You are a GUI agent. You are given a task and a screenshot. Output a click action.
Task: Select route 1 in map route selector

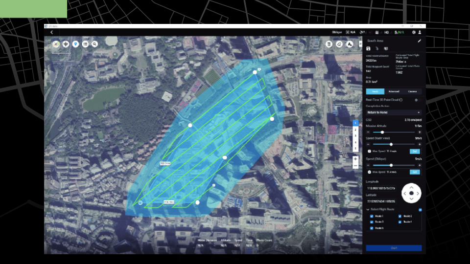click(x=355, y=123)
